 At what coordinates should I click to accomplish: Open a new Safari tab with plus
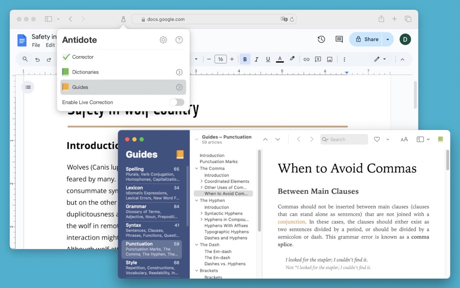click(395, 19)
